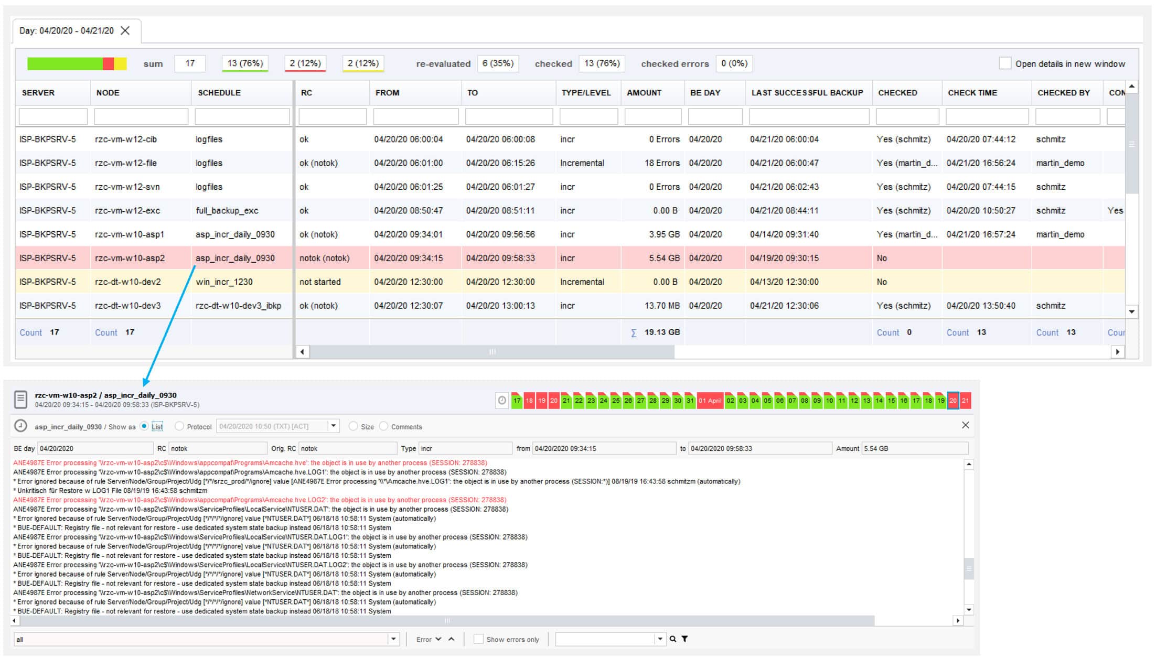Open the protocol date dropdown
This screenshot has width=1156, height=658.
click(334, 426)
